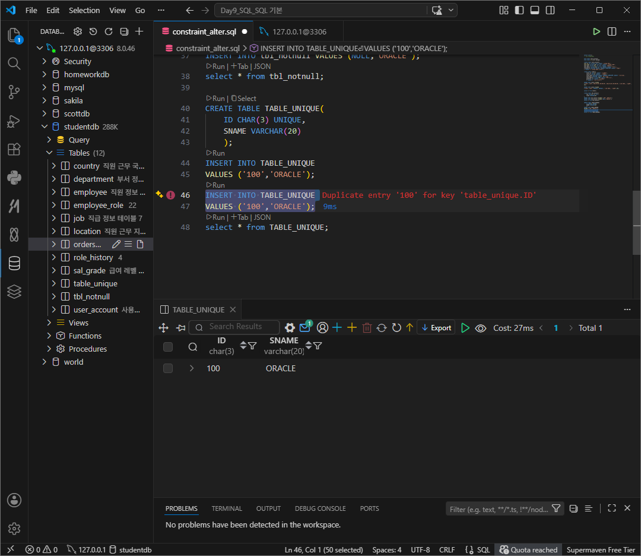This screenshot has width=641, height=556.
Task: Open the Extensions view
Action: tap(14, 149)
